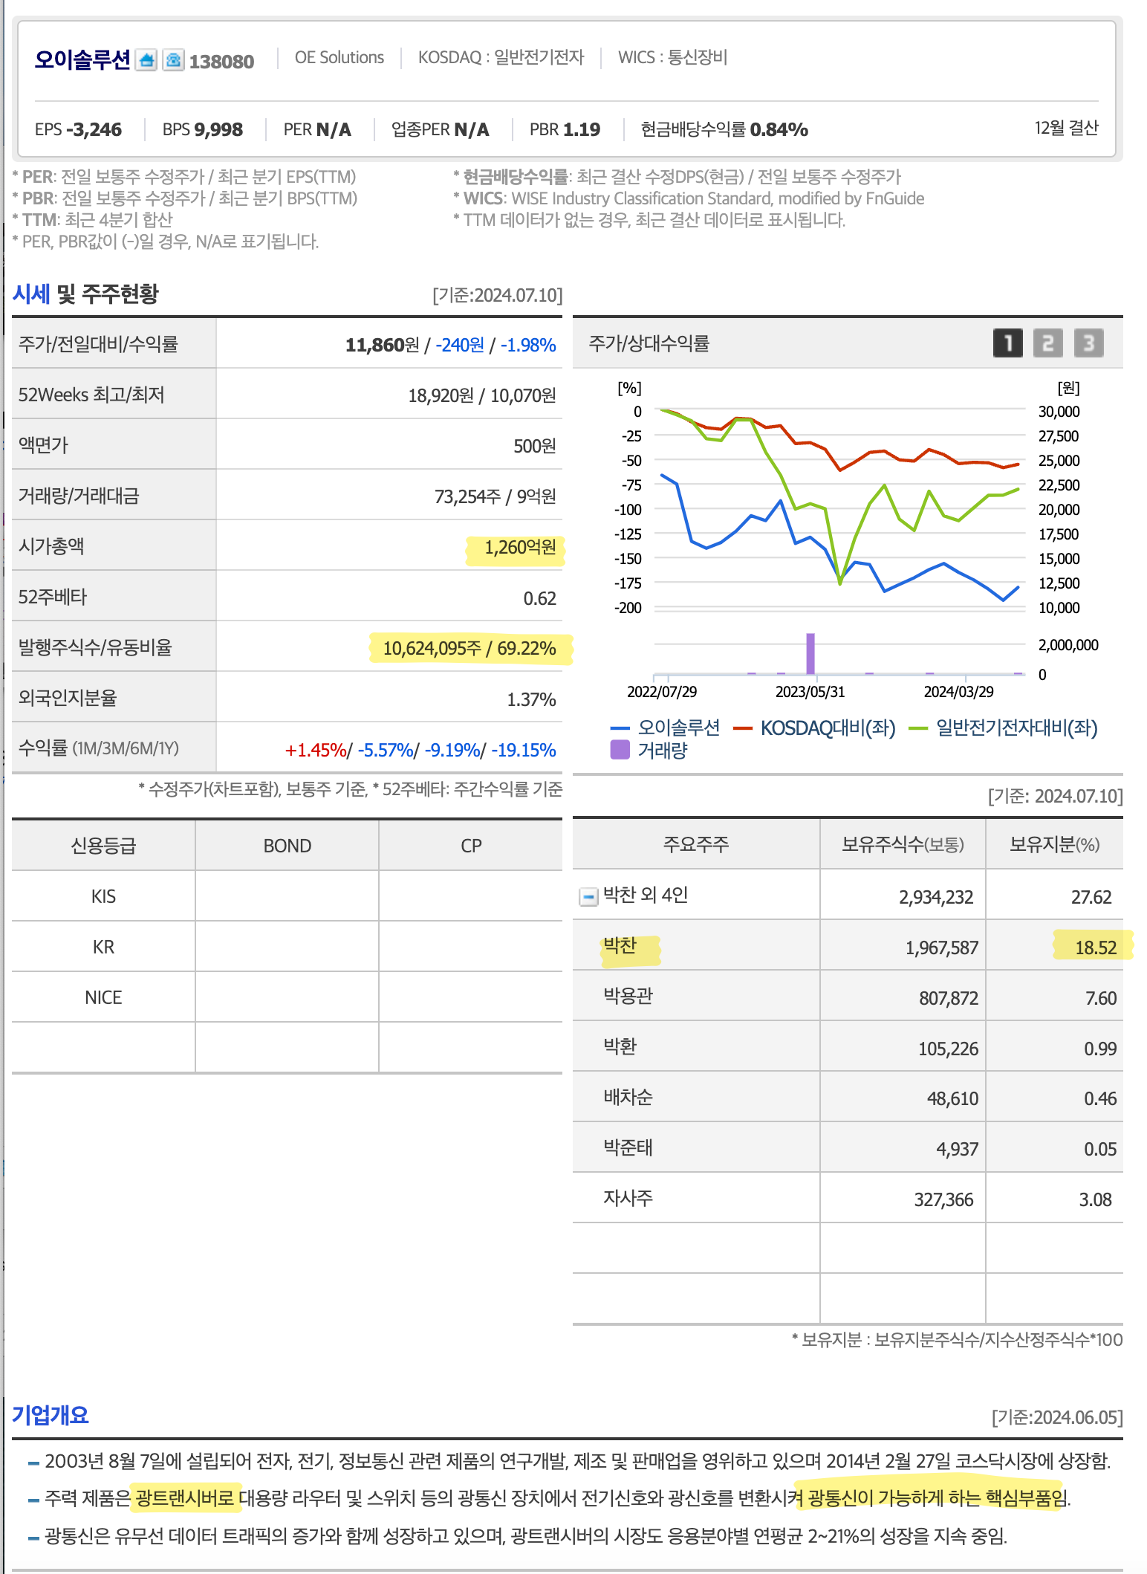Click the [기준:2024.06.05] date note
This screenshot has width=1147, height=1574.
(x=1057, y=1417)
